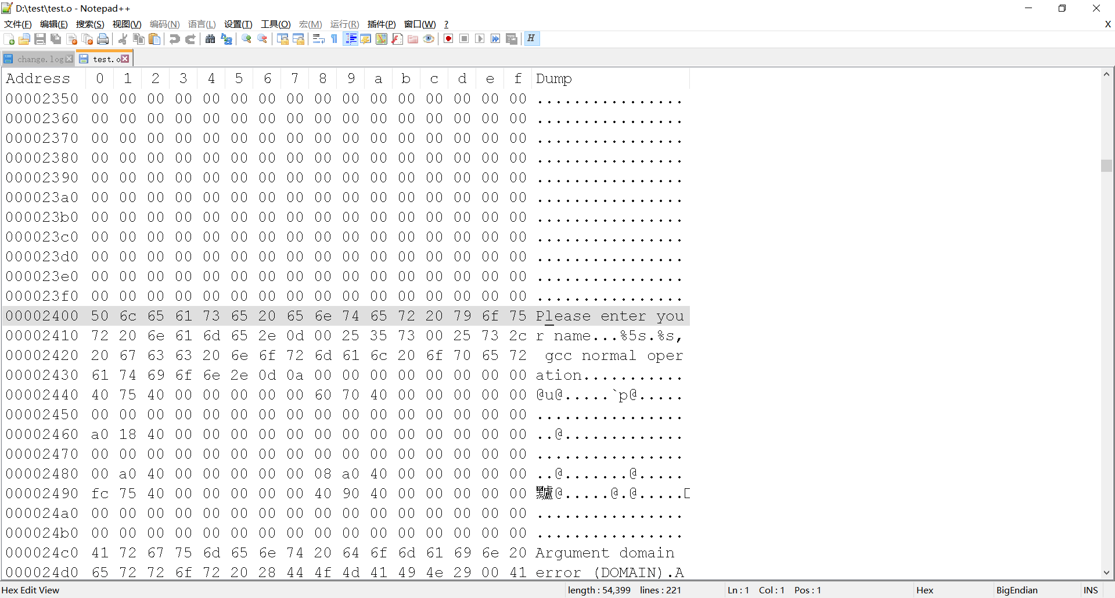
Task: Toggle show all characters
Action: point(334,38)
